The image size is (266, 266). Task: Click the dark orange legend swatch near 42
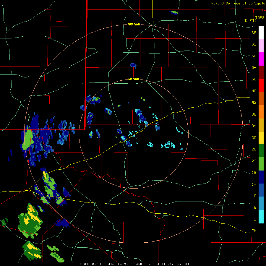[x=261, y=98]
